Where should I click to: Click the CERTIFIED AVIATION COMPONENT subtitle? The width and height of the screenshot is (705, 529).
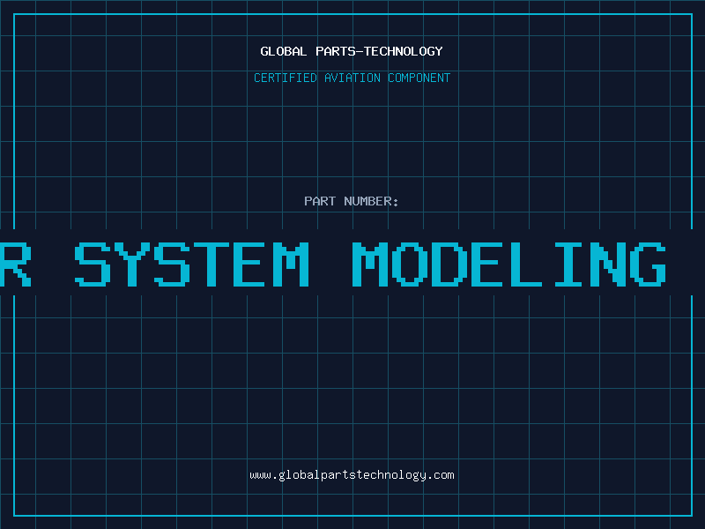click(352, 78)
